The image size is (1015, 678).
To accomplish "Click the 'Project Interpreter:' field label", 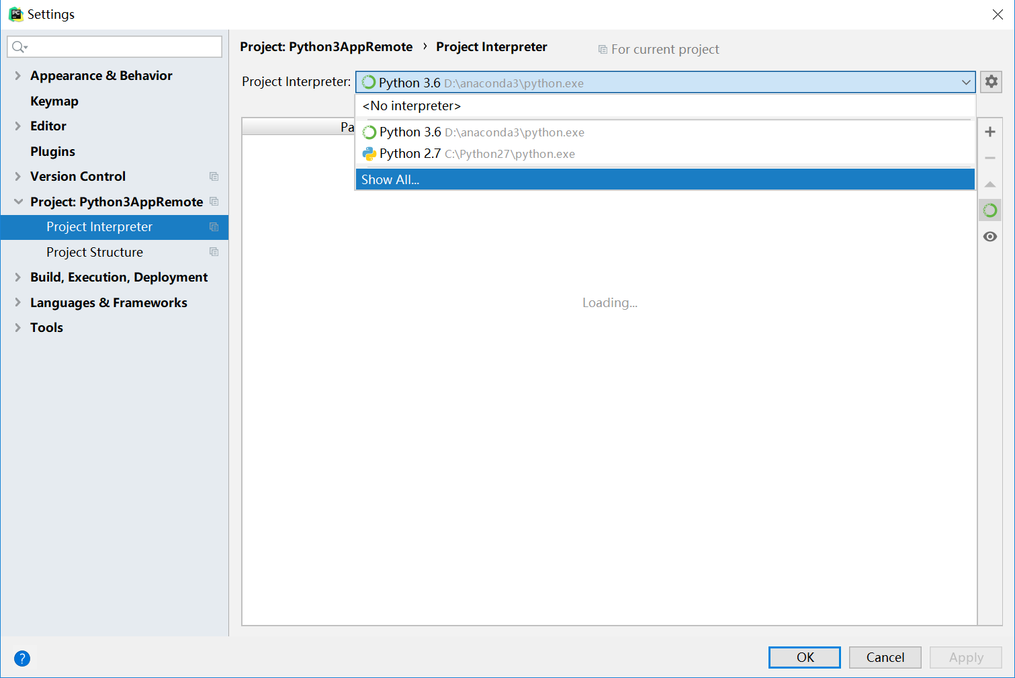I will coord(296,82).
